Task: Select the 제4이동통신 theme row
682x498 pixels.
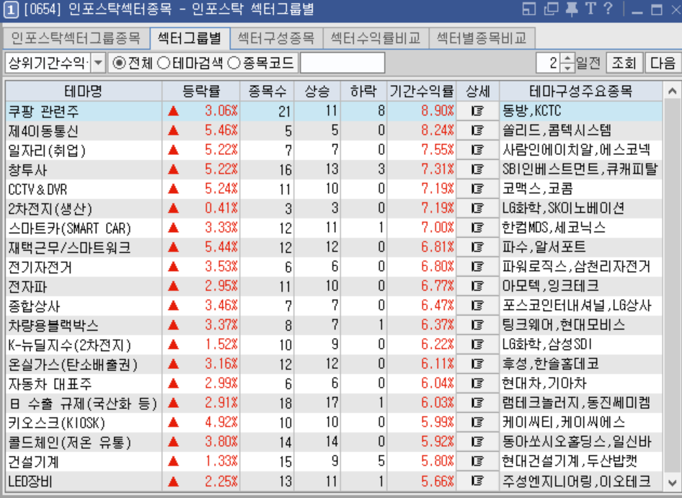Action: [x=334, y=130]
